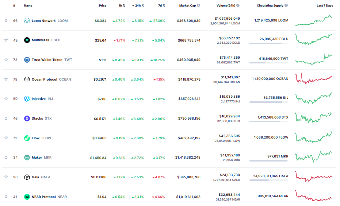Click the Volume(24h) info icon
Image resolution: width=340 pixels, height=206 pixels.
(238, 5)
